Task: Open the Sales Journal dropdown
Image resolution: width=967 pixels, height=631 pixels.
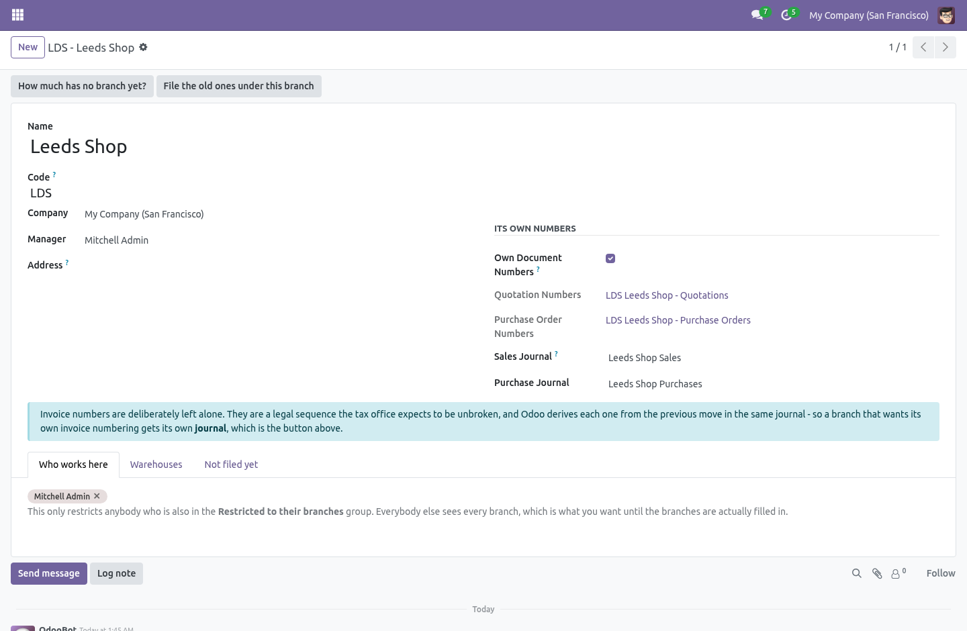Action: point(772,358)
